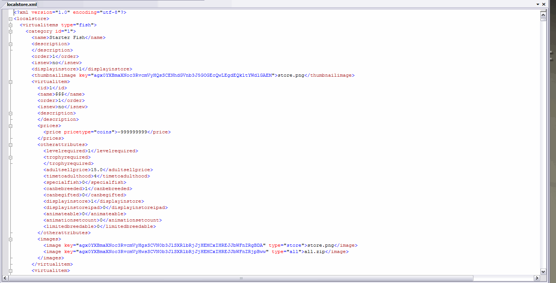Collapse the otherattributes node
Screen dimensions: 556x283
coord(10,144)
